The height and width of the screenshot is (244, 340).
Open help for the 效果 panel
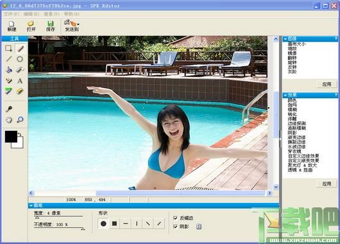(x=336, y=95)
